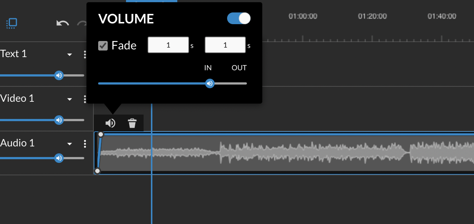The height and width of the screenshot is (224, 474).
Task: Click the blue button above the VOLUME popup
Action: coord(151,1)
